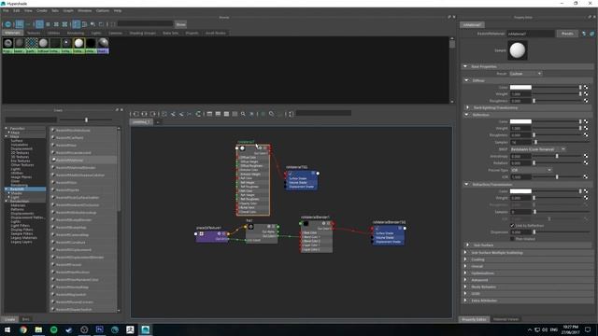Click the Diffuse Weight map checker icon

tap(586, 93)
